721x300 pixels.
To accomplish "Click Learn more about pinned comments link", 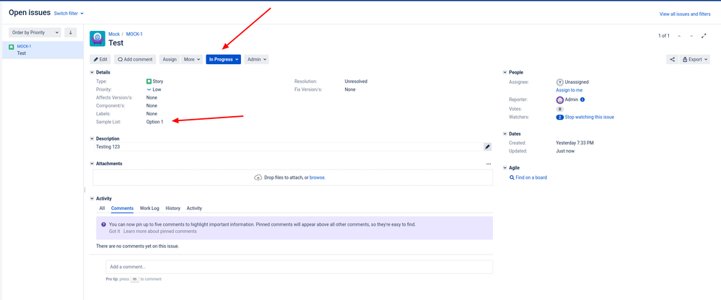I will coord(160,231).
